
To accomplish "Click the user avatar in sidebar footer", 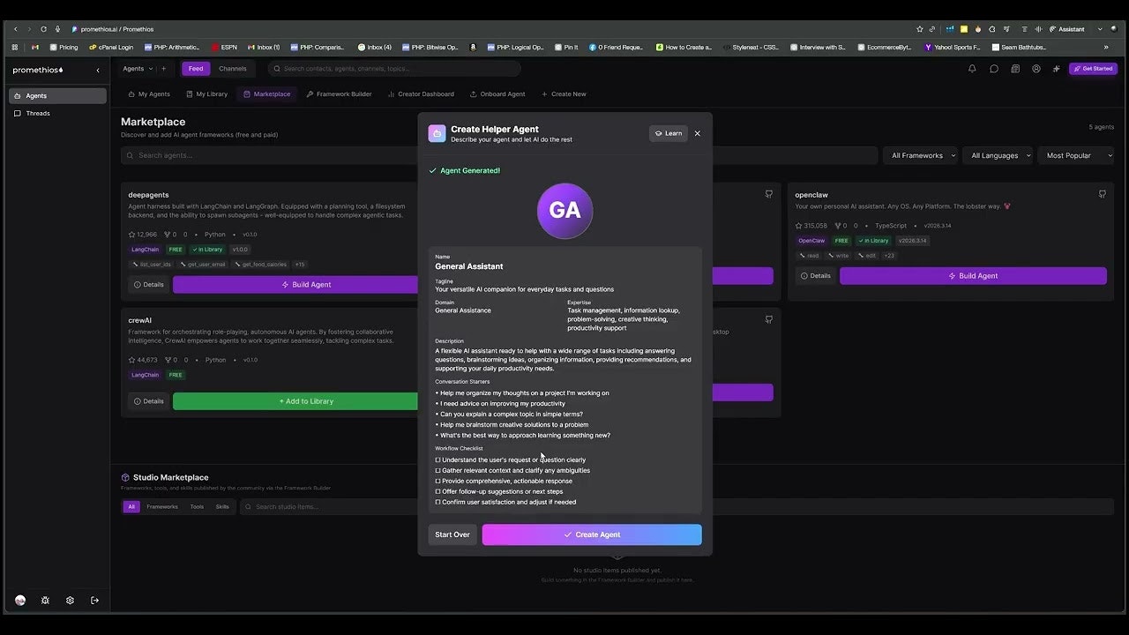I will coord(20,601).
